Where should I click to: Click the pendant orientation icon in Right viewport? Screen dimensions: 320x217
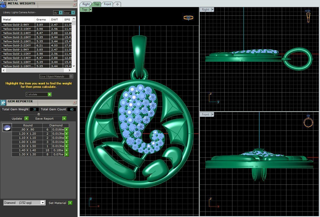pos(308,16)
